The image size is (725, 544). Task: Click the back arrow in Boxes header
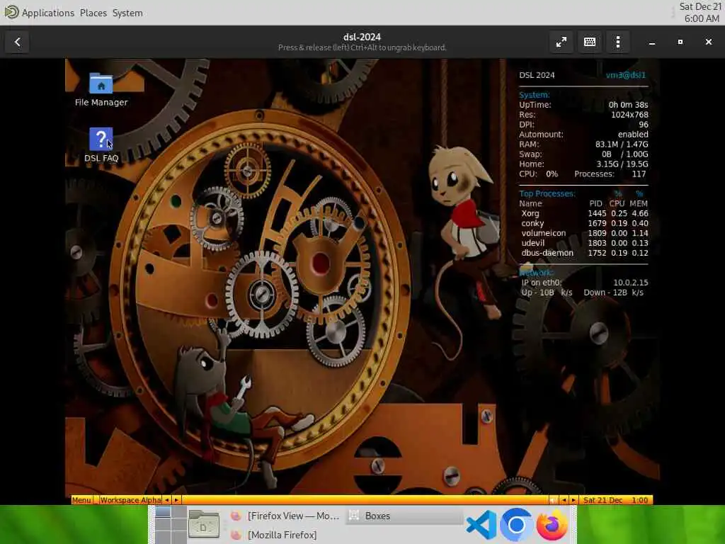pyautogui.click(x=17, y=42)
